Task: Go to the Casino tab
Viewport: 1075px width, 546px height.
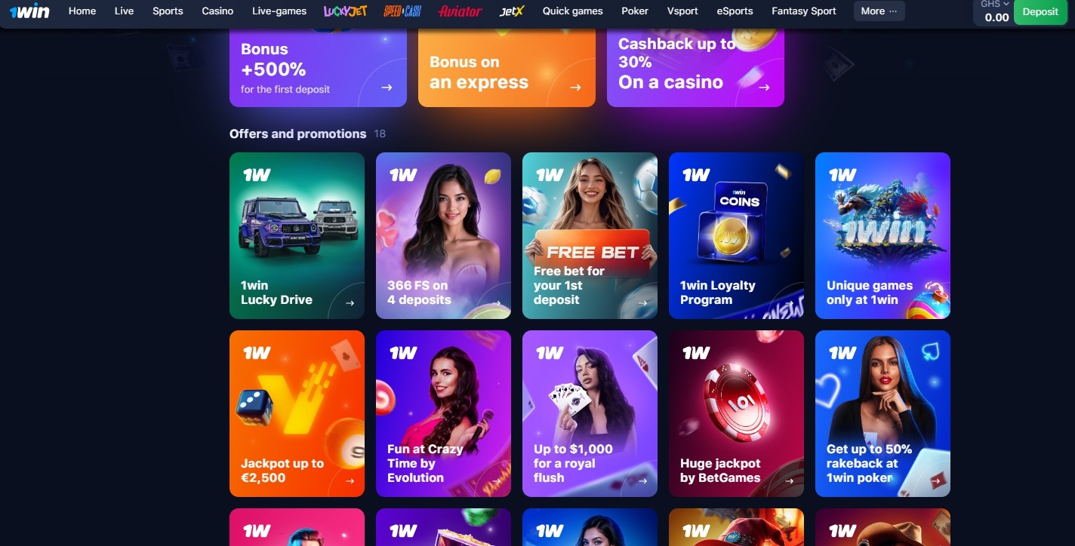Action: 217,11
